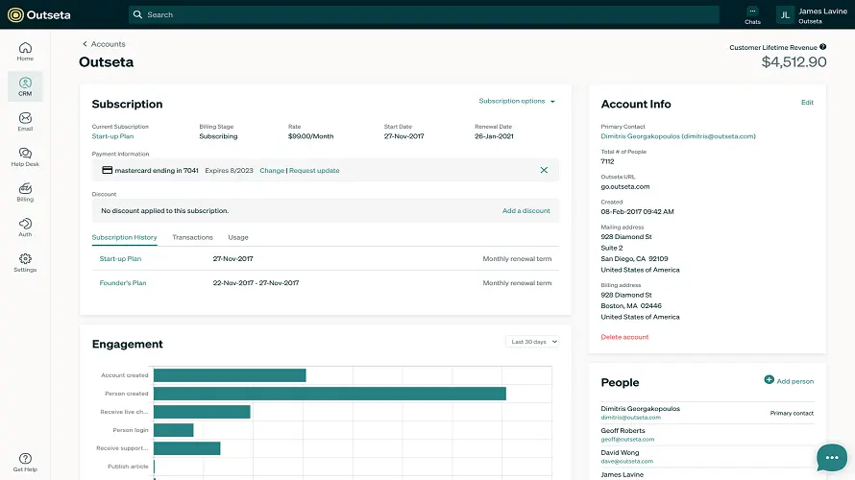855x480 pixels.
Task: Open dave@outseta.com email link
Action: tap(627, 461)
